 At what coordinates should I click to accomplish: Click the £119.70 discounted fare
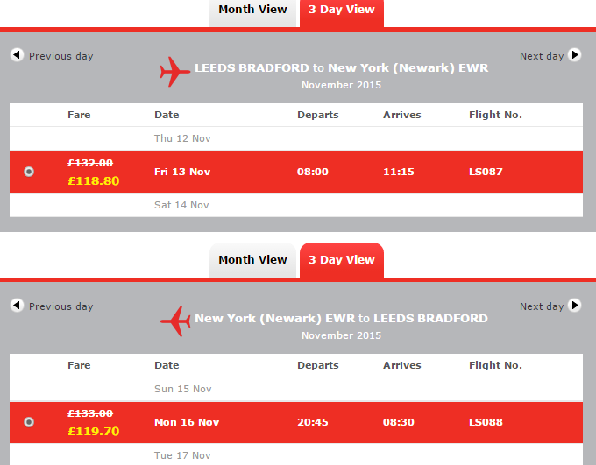pos(94,431)
